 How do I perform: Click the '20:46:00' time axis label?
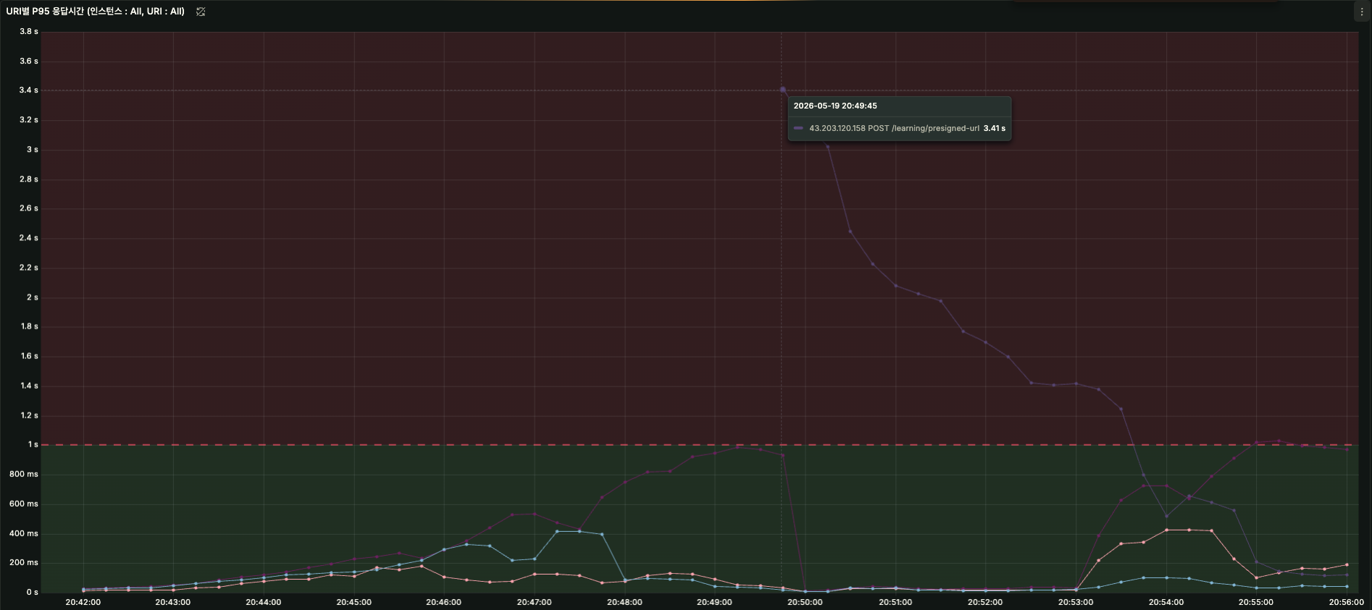444,602
